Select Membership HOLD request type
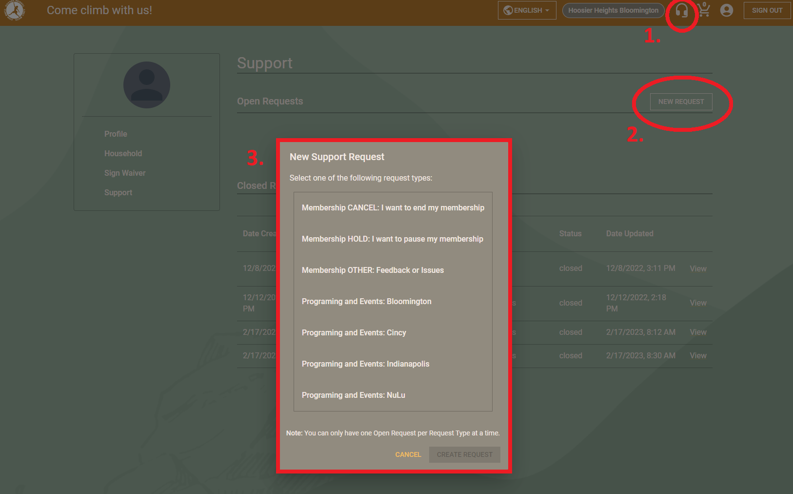The height and width of the screenshot is (494, 793). pos(393,239)
